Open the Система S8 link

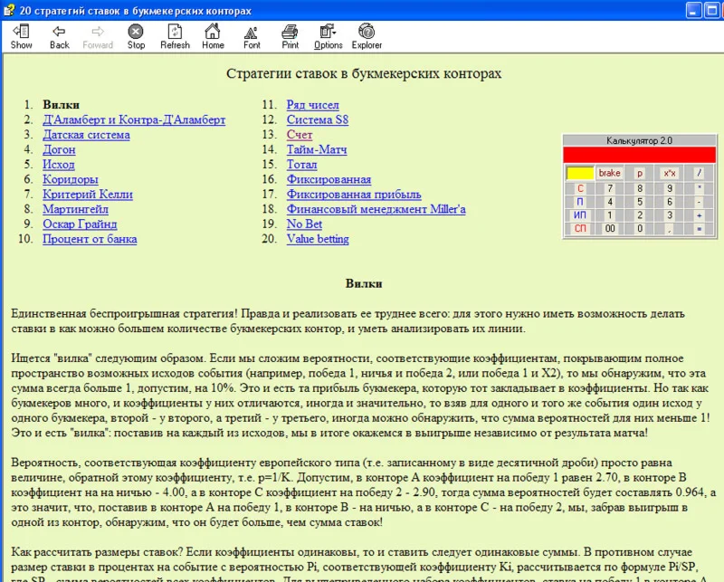point(318,119)
